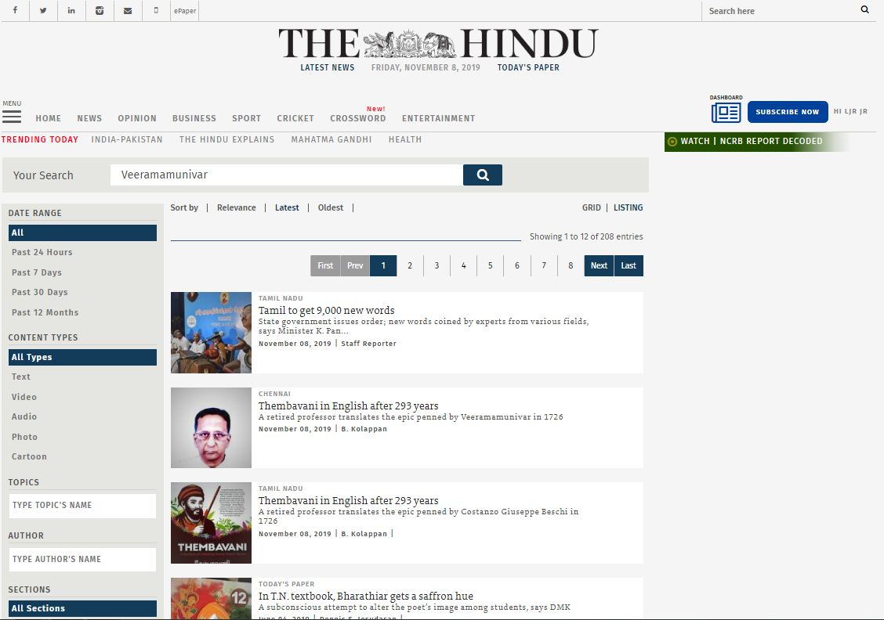884x620 pixels.
Task: Filter content type to Video
Action: 24,397
